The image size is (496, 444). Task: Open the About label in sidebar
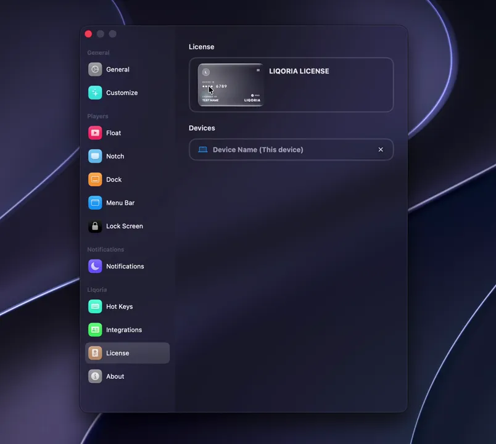click(115, 376)
